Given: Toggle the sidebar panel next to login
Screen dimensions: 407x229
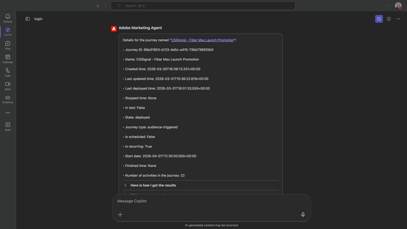Looking at the screenshot, I should 28,19.
